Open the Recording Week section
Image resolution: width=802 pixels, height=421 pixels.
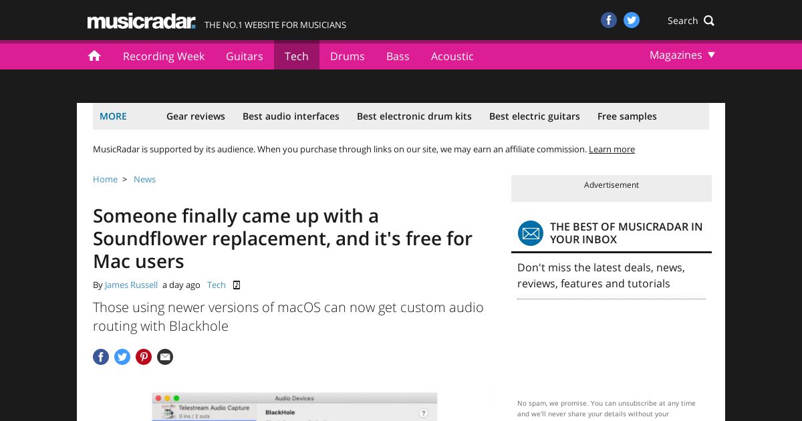click(x=164, y=56)
